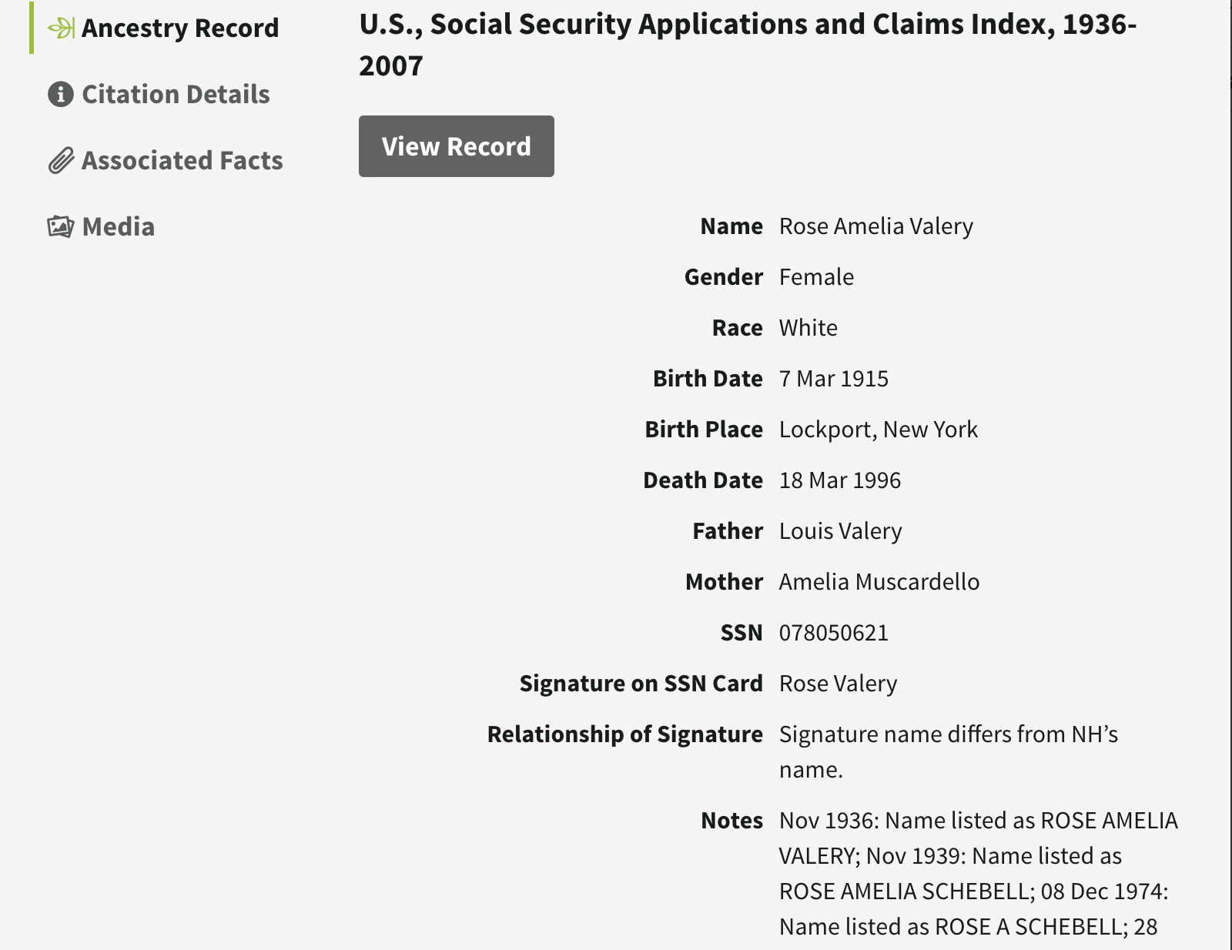This screenshot has height=950, width=1232.
Task: Click the Citation Details info icon
Action: (61, 95)
